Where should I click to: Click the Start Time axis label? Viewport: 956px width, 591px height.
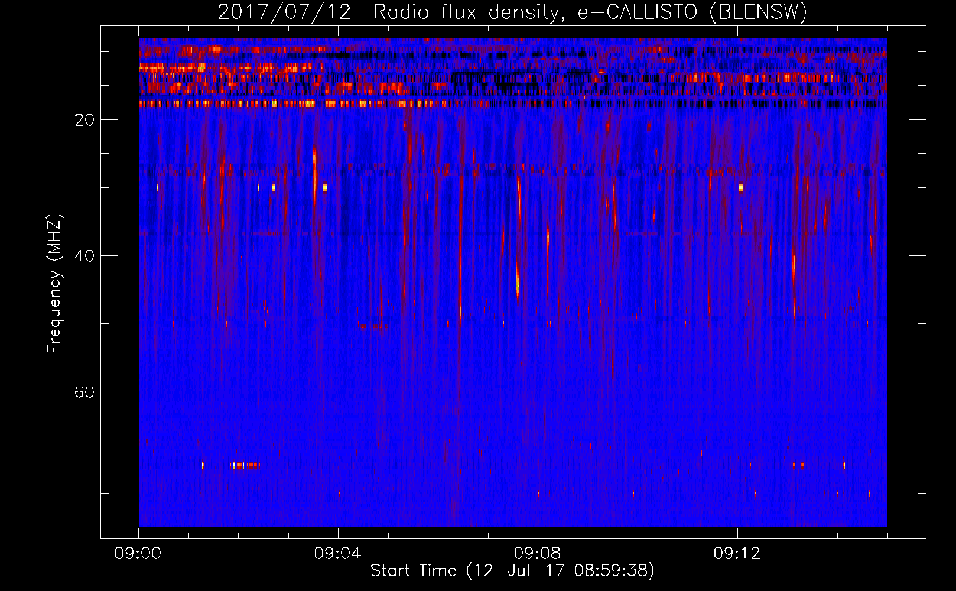pos(512,571)
